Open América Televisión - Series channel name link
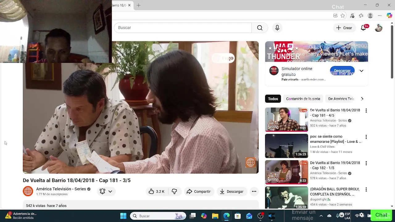 [61, 189]
